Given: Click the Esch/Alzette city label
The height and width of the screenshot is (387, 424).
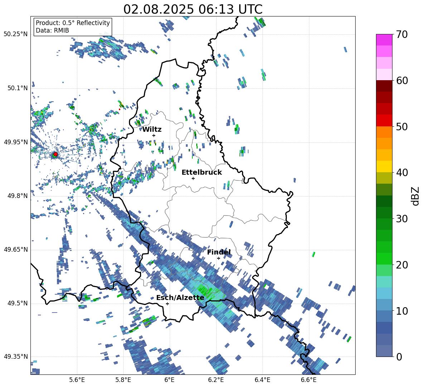Looking at the screenshot, I should [180, 298].
